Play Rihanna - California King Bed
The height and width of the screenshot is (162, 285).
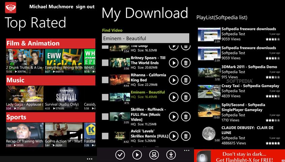[x=173, y=80]
